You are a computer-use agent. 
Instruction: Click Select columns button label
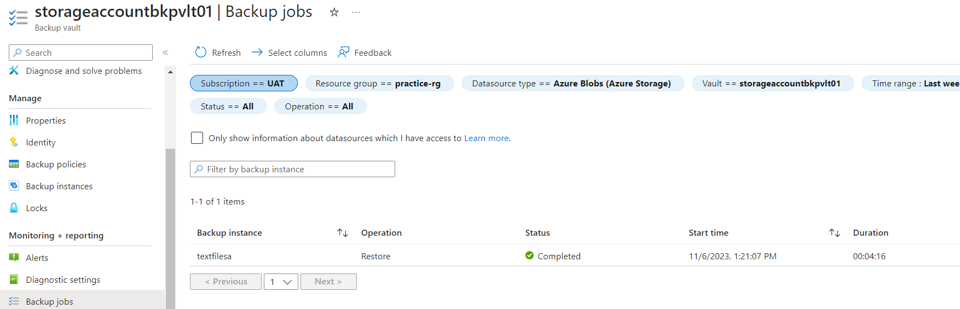point(297,53)
